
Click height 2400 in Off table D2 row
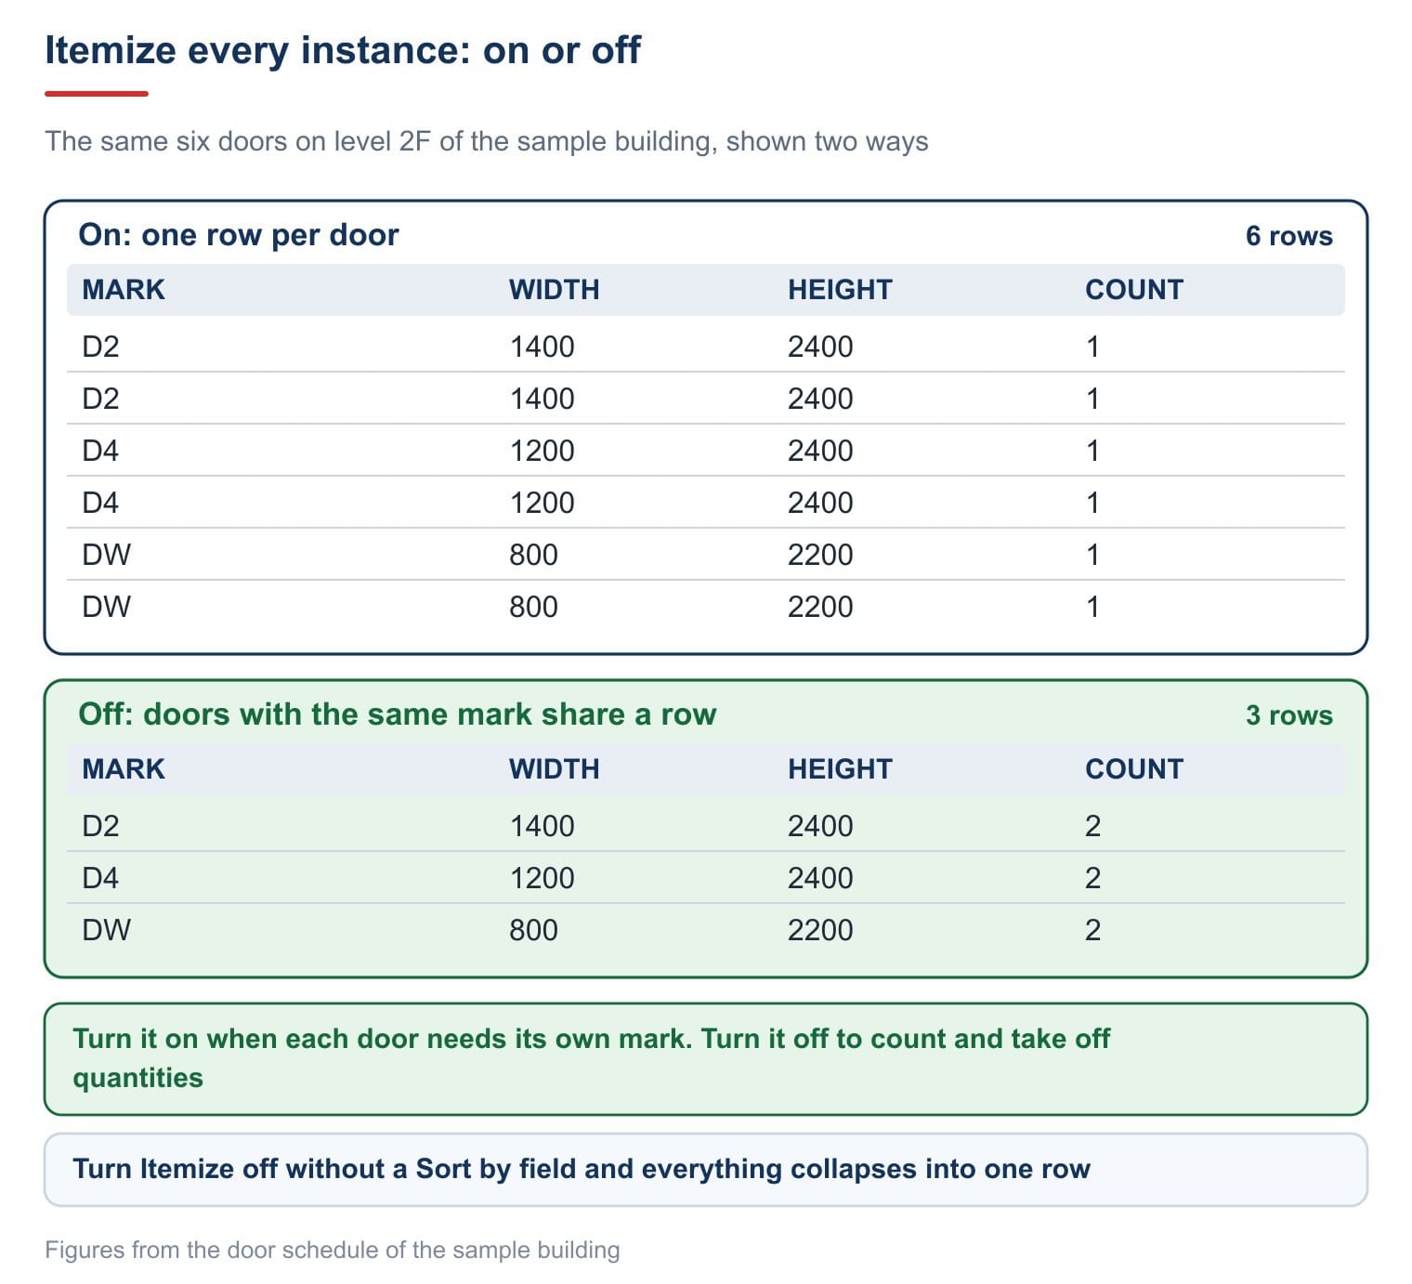click(x=820, y=826)
